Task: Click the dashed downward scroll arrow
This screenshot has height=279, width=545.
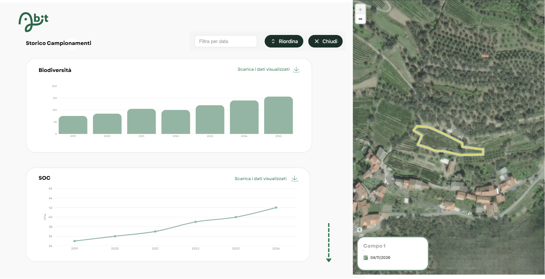Action: 329,243
